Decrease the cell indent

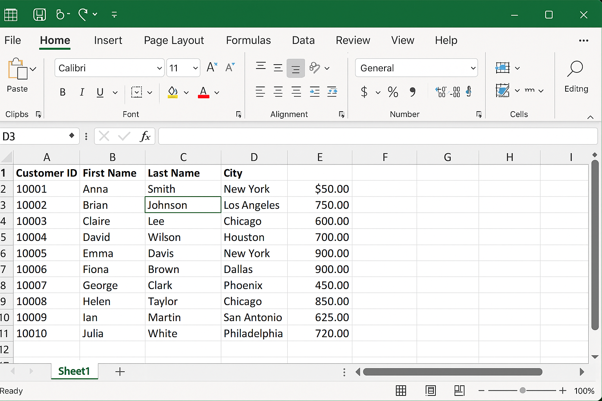pyautogui.click(x=315, y=92)
